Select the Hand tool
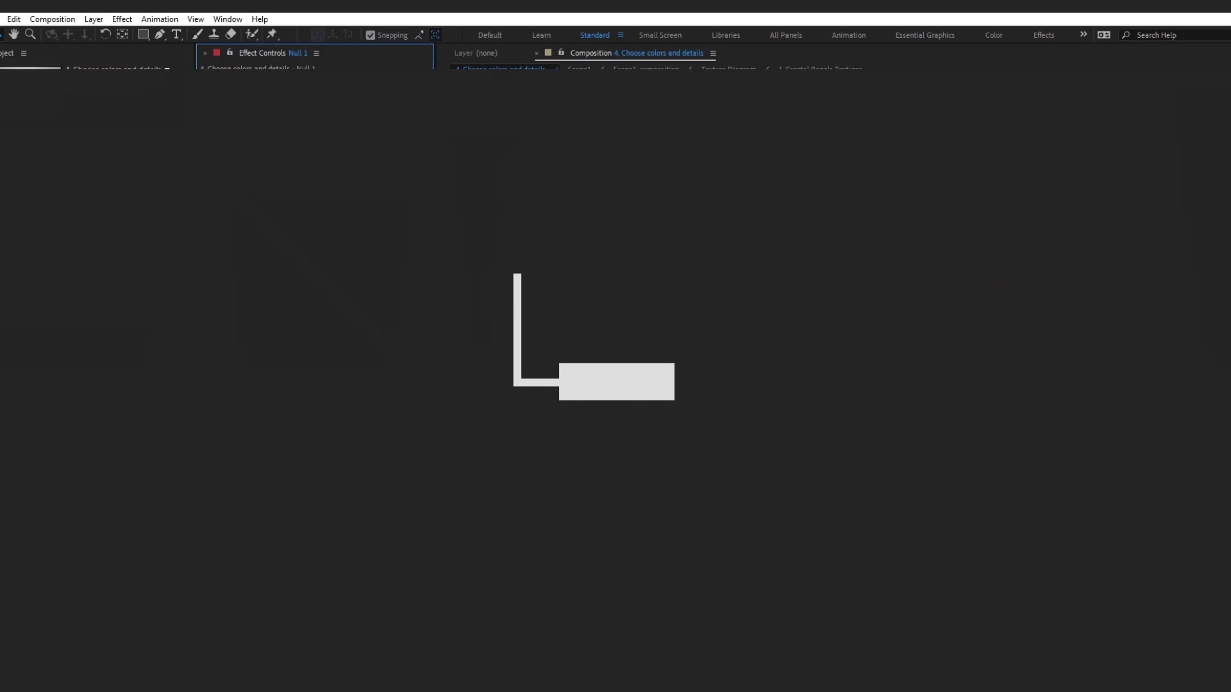The width and height of the screenshot is (1231, 692). [13, 35]
